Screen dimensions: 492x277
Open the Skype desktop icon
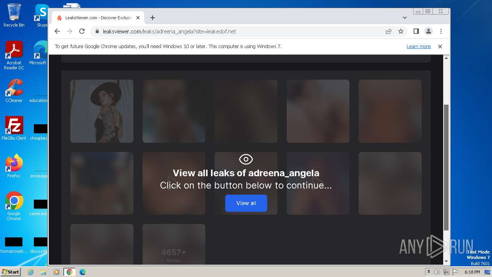click(42, 15)
